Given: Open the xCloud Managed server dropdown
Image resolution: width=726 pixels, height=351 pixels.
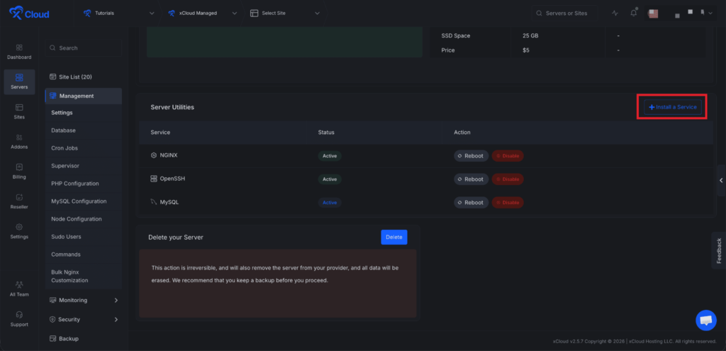Looking at the screenshot, I should [x=203, y=13].
